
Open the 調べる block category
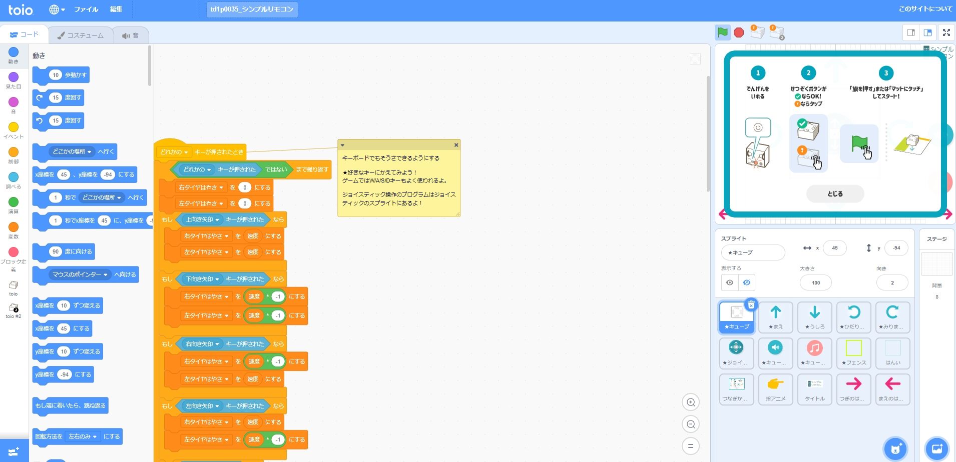(x=14, y=180)
